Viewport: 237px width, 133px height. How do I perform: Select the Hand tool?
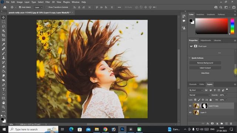(x=3, y=103)
